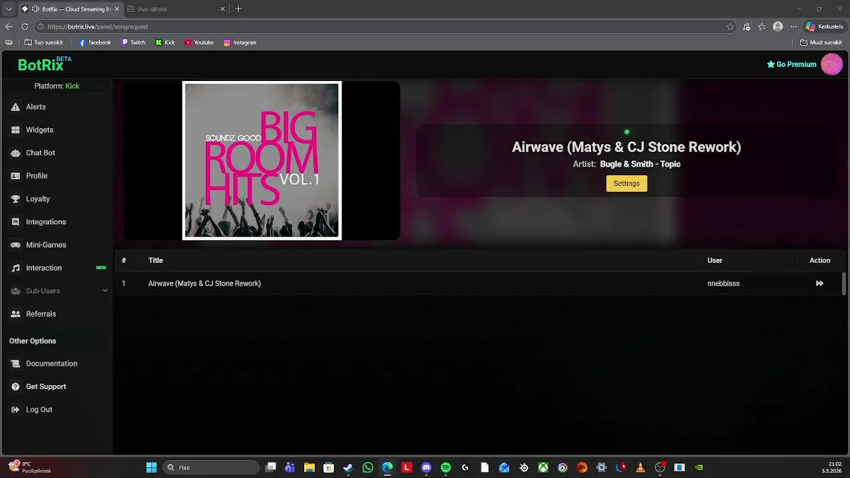Click the page vertical scrollbar
Viewport: 850px width, 478px height.
[844, 283]
